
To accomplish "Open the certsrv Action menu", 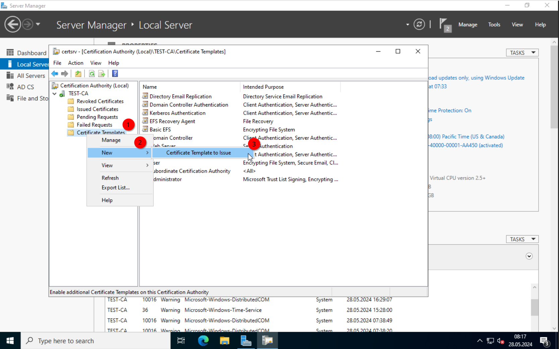I will [x=76, y=63].
